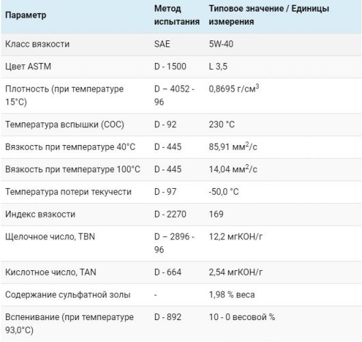
Task: Click the -50,0 °C pour point value
Action: coord(224,192)
